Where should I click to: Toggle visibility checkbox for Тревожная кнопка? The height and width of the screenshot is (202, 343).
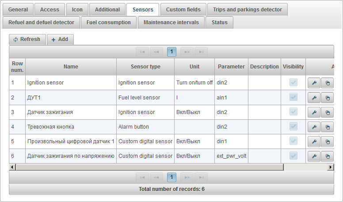pos(293,127)
